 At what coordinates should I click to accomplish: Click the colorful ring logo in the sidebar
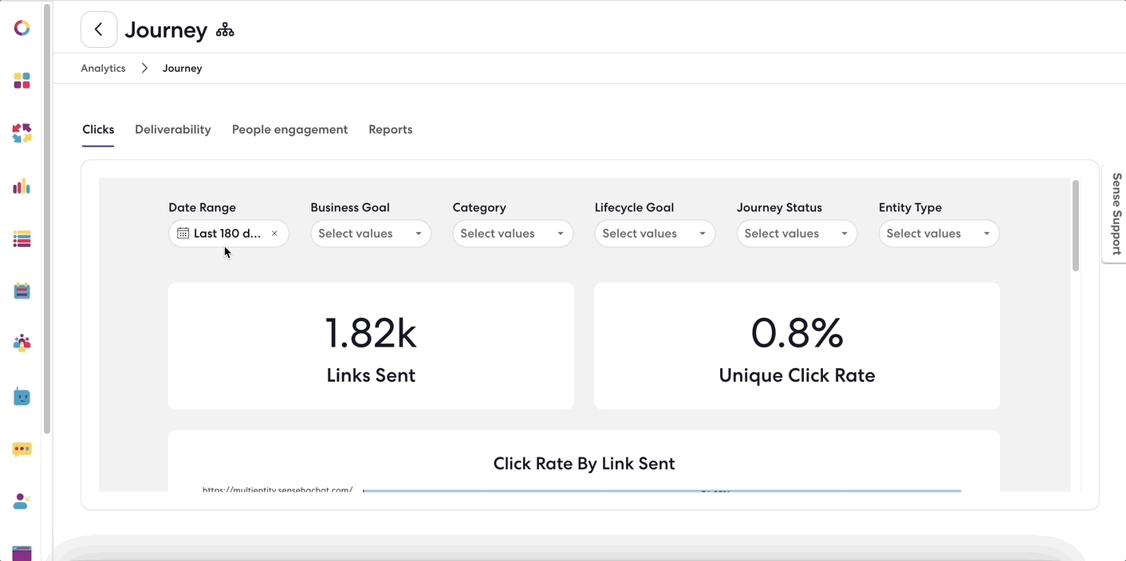[x=22, y=28]
